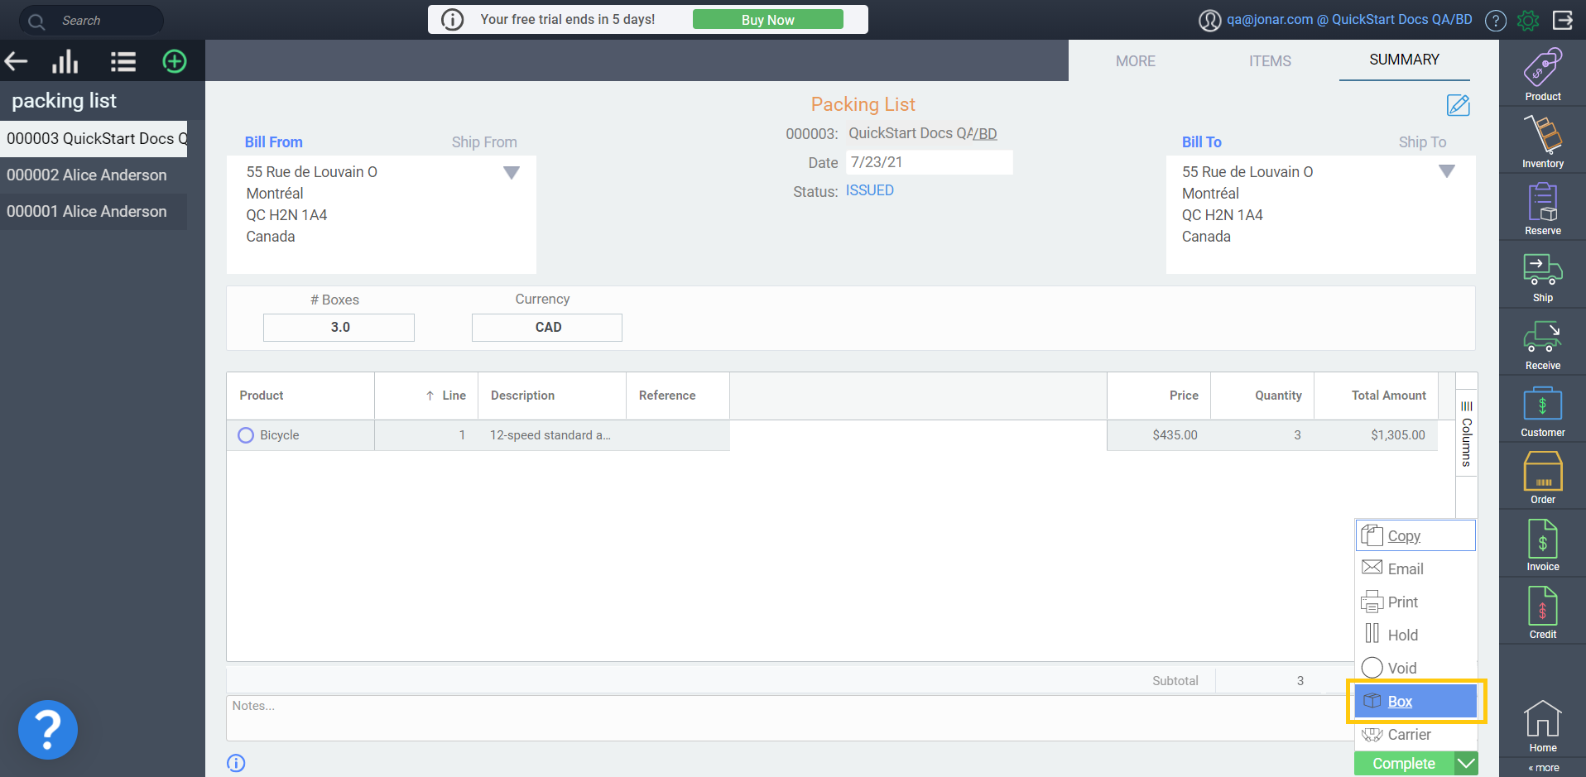Switch to the MORE tab
Screen dimensions: 1586x777
click(1135, 61)
